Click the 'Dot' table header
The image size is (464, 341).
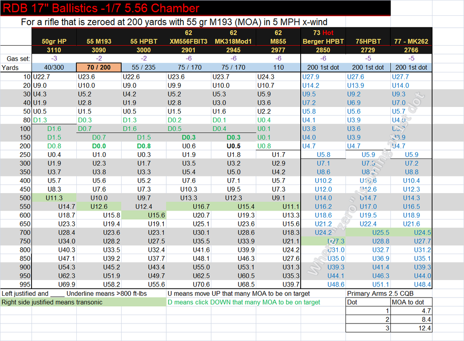[368, 302]
